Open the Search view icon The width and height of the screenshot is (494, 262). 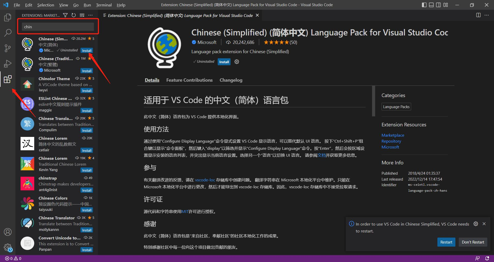[8, 33]
